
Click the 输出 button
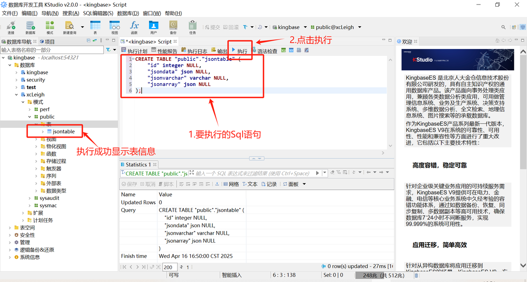point(219,51)
